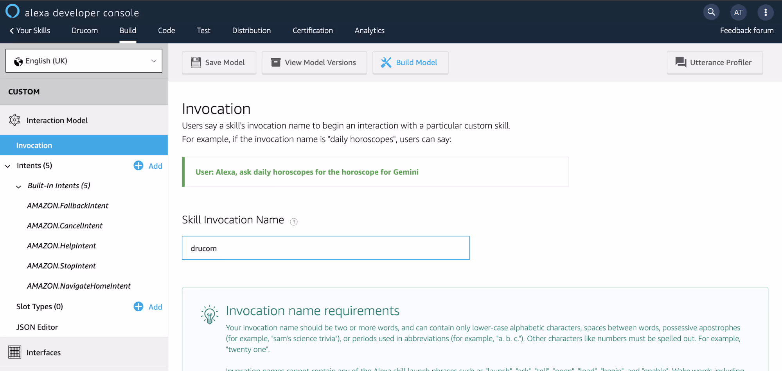This screenshot has width=782, height=371.
Task: Click the archive box View Model Versions icon
Action: click(x=276, y=62)
